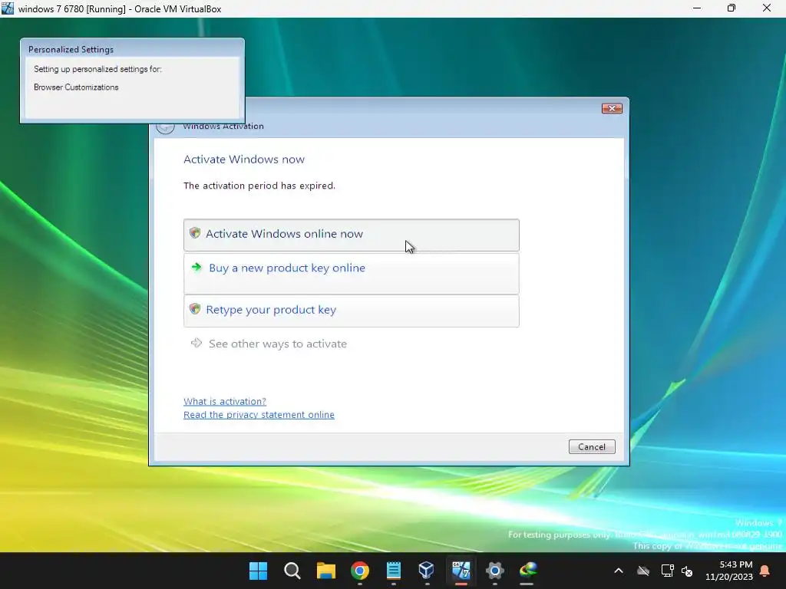Open Settings gear icon in taskbar
The height and width of the screenshot is (589, 786).
coord(494,571)
